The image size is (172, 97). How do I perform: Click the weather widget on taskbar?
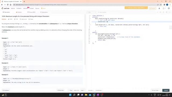click(4, 95)
